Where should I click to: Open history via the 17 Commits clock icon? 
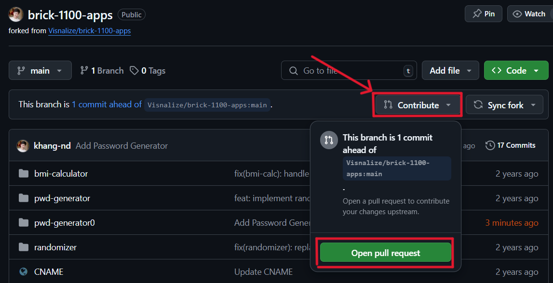pos(491,145)
